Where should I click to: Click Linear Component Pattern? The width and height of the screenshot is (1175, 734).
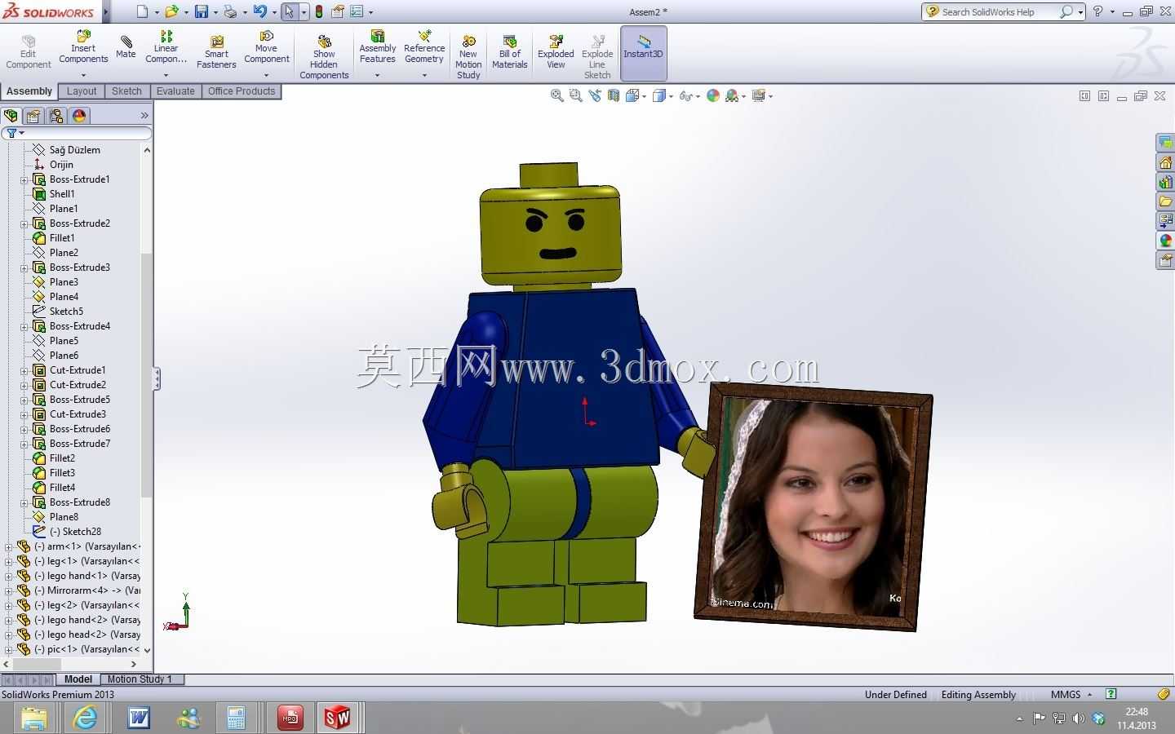(166, 47)
